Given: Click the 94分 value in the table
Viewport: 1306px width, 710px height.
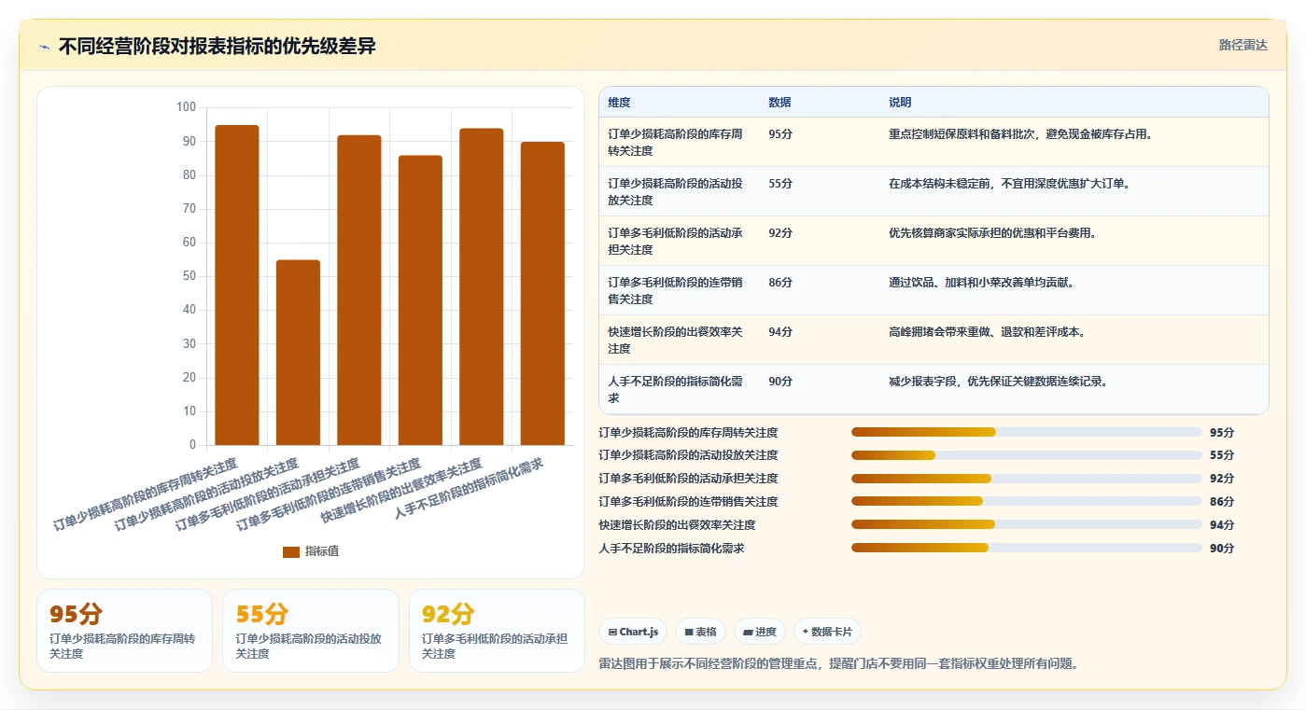Looking at the screenshot, I should point(780,332).
